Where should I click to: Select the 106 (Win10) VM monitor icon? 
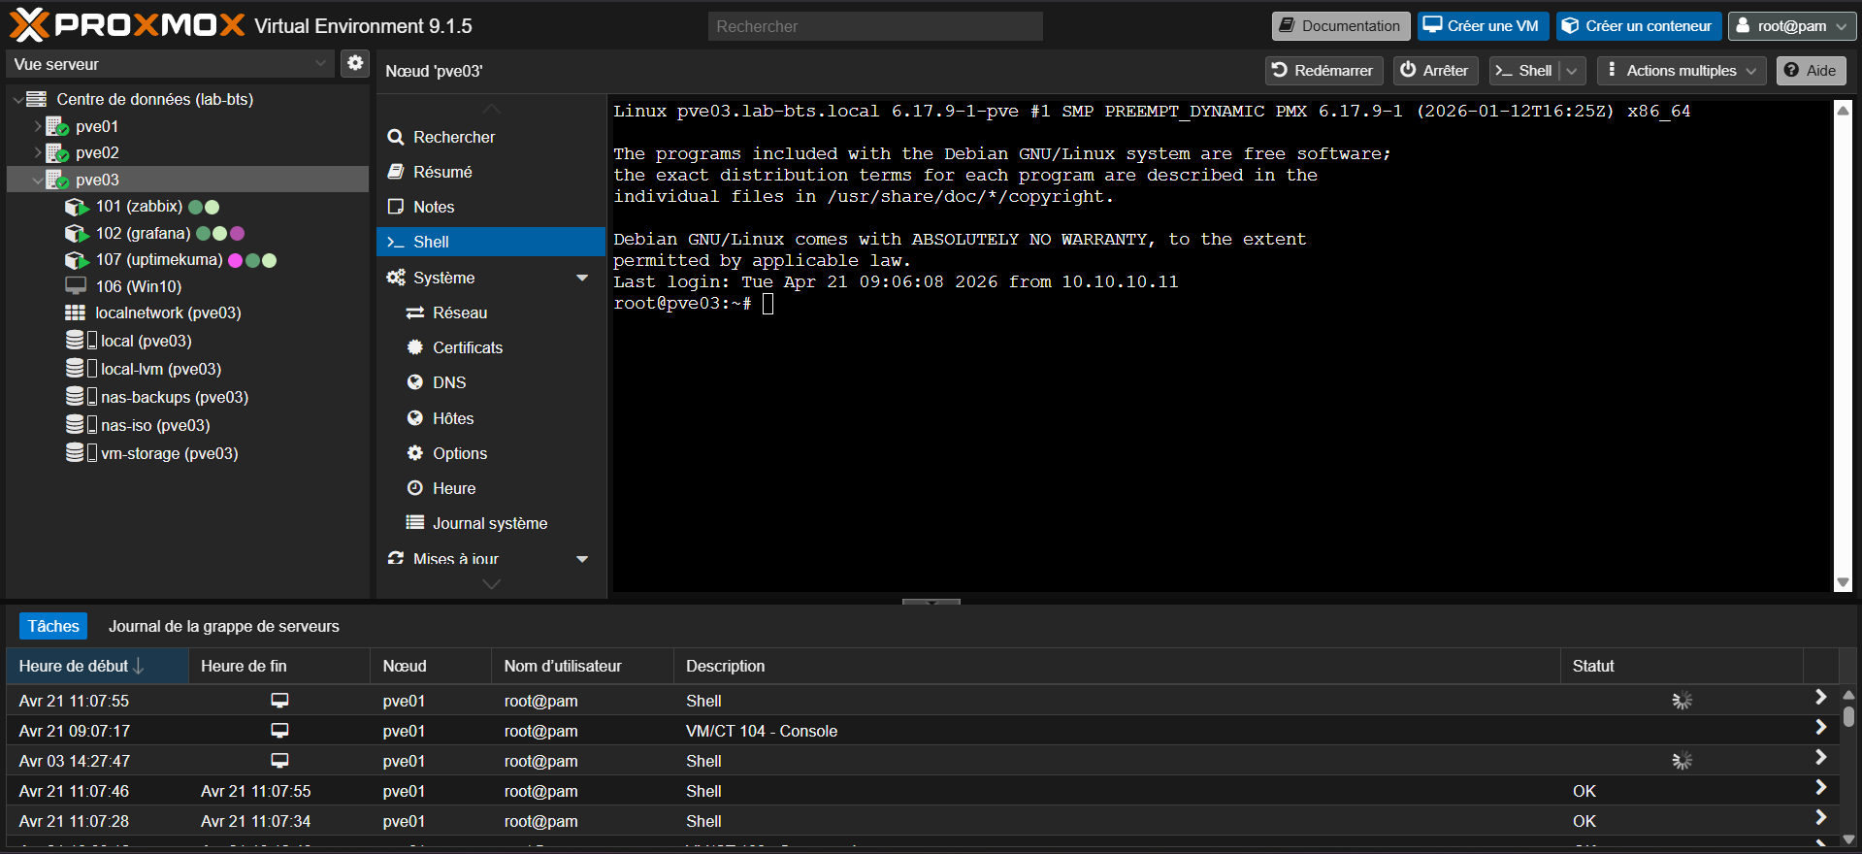coord(76,286)
